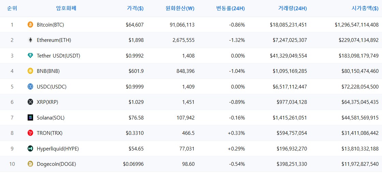Viewport: 382px width, 175px height.
Task: Click USDC volume $6,517,112,447
Action: click(x=290, y=86)
